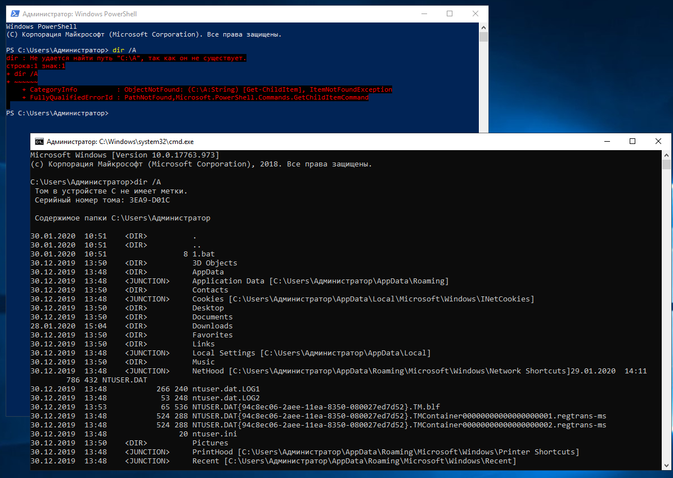Close the cmd.exe window
Viewport: 673px width, 478px height.
658,142
